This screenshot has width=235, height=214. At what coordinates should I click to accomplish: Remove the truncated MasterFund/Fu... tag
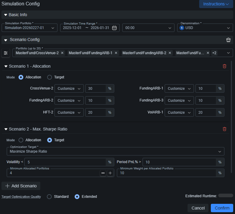(x=208, y=53)
